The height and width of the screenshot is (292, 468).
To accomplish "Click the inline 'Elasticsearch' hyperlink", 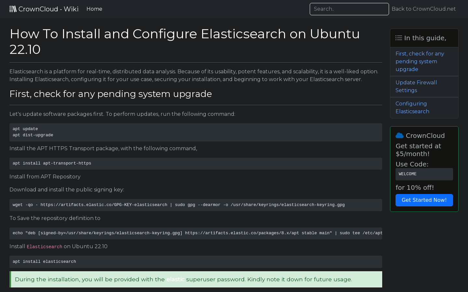I will click(45, 247).
